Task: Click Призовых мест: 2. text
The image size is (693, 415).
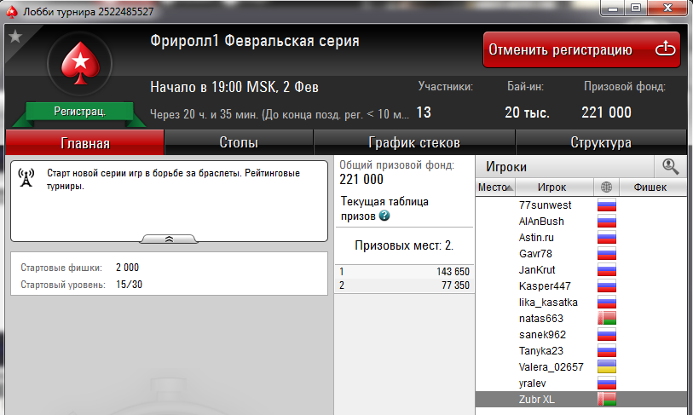Action: [x=404, y=245]
